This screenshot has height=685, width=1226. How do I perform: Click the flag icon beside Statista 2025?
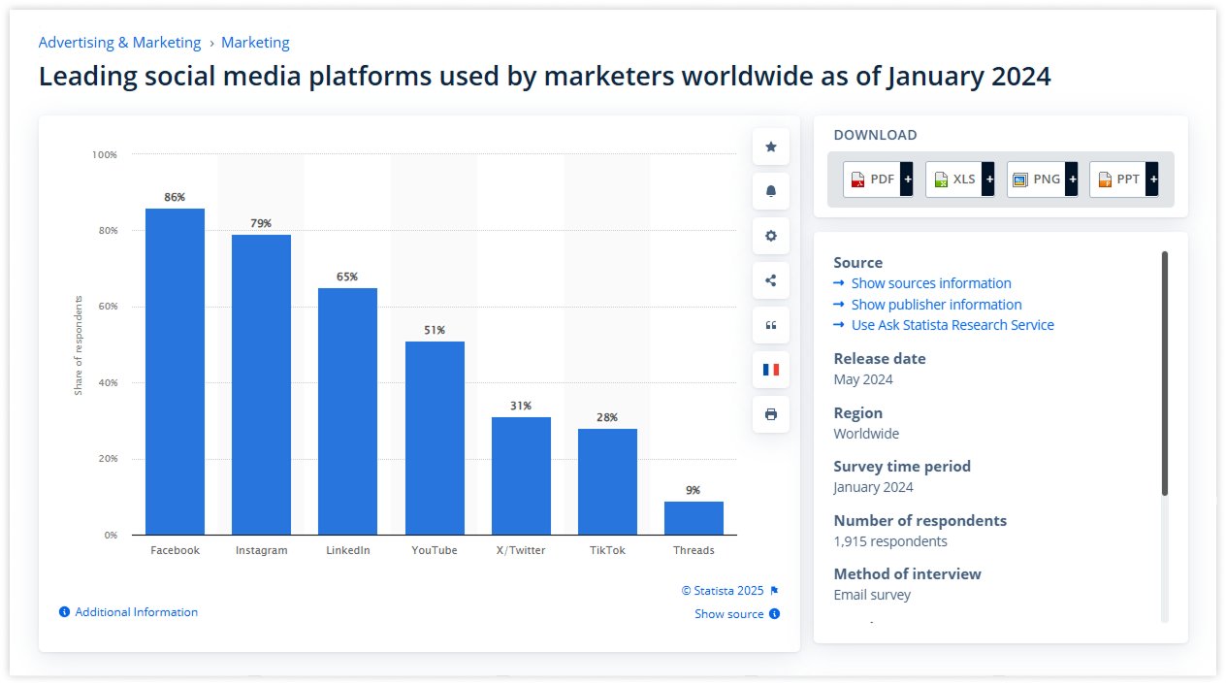pos(774,591)
